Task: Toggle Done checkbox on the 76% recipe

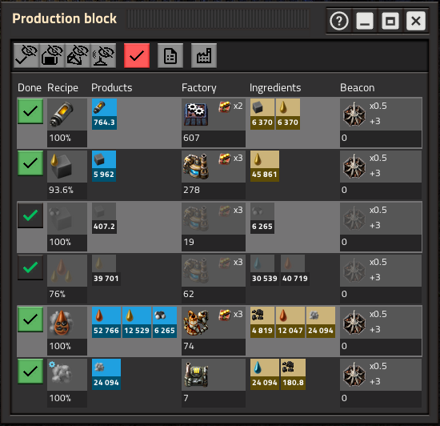Action: click(x=30, y=267)
